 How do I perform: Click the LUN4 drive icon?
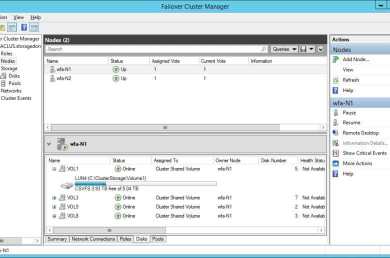click(67, 185)
